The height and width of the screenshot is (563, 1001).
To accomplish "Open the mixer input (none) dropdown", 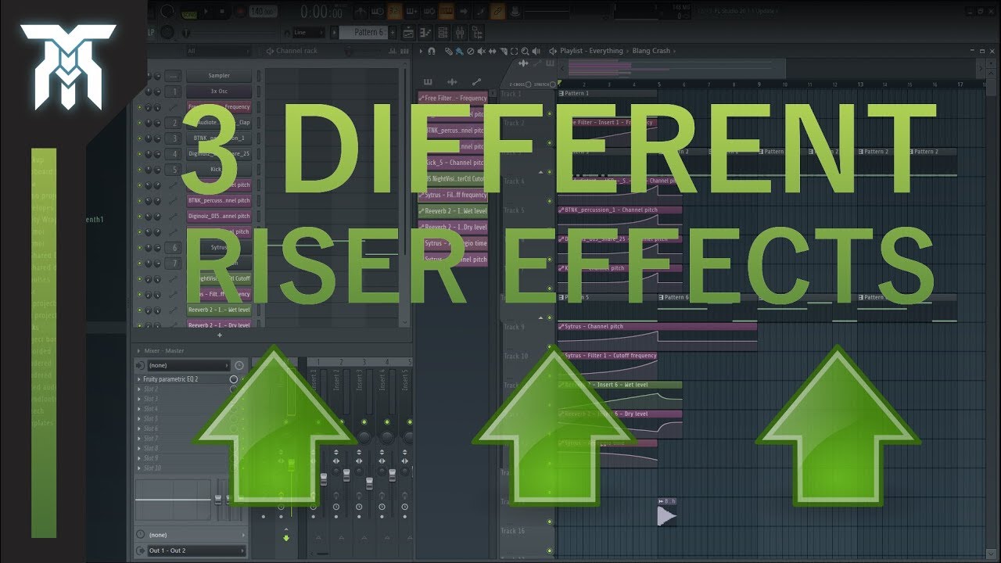I will [x=188, y=365].
